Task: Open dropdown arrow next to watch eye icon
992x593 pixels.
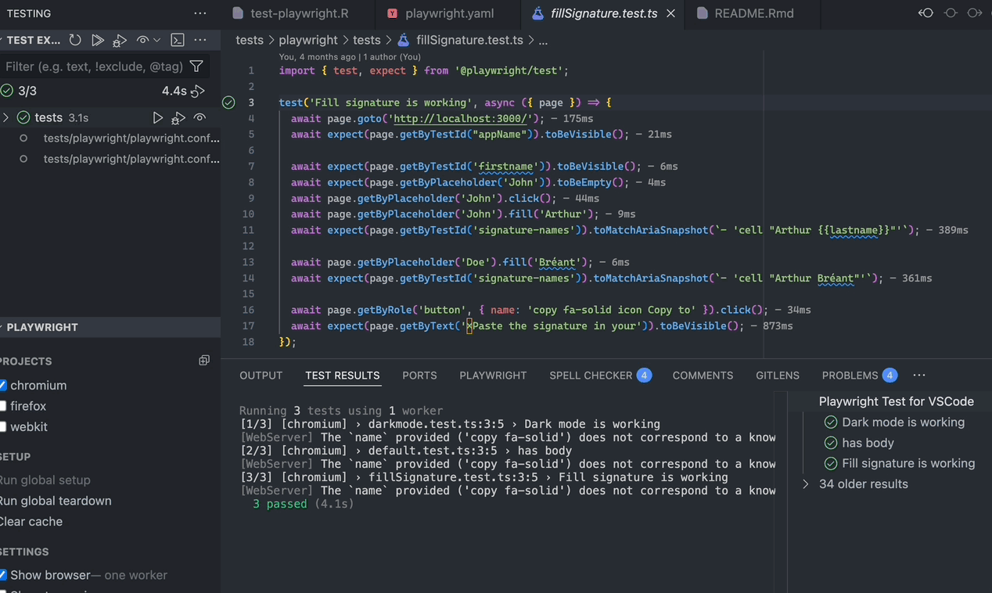Action: pyautogui.click(x=157, y=40)
